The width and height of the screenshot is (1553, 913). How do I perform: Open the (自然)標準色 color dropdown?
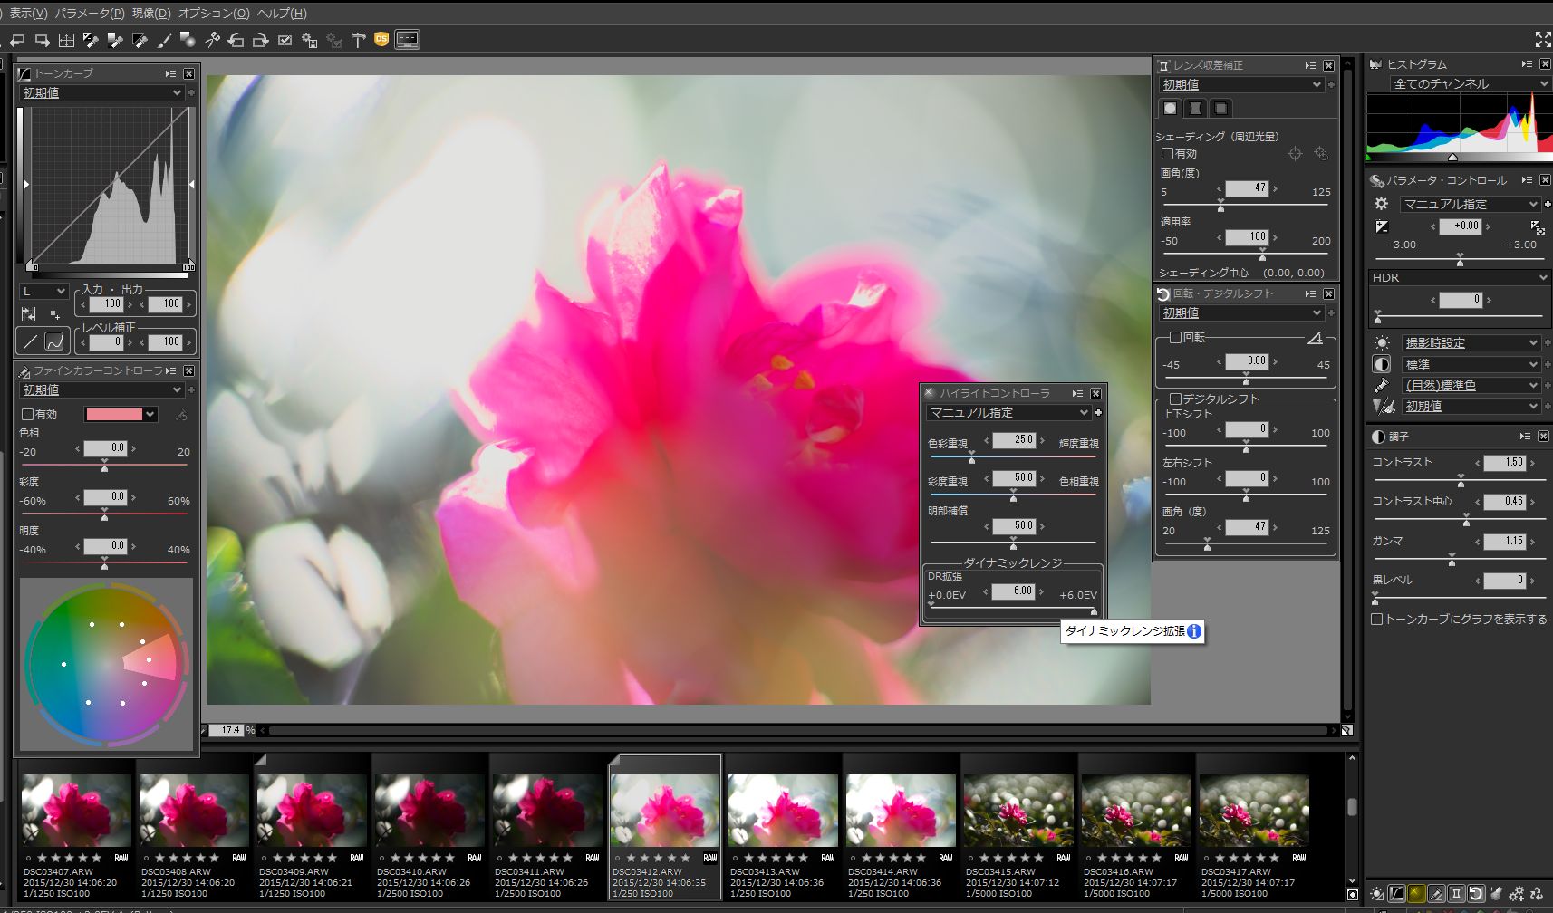click(x=1471, y=385)
